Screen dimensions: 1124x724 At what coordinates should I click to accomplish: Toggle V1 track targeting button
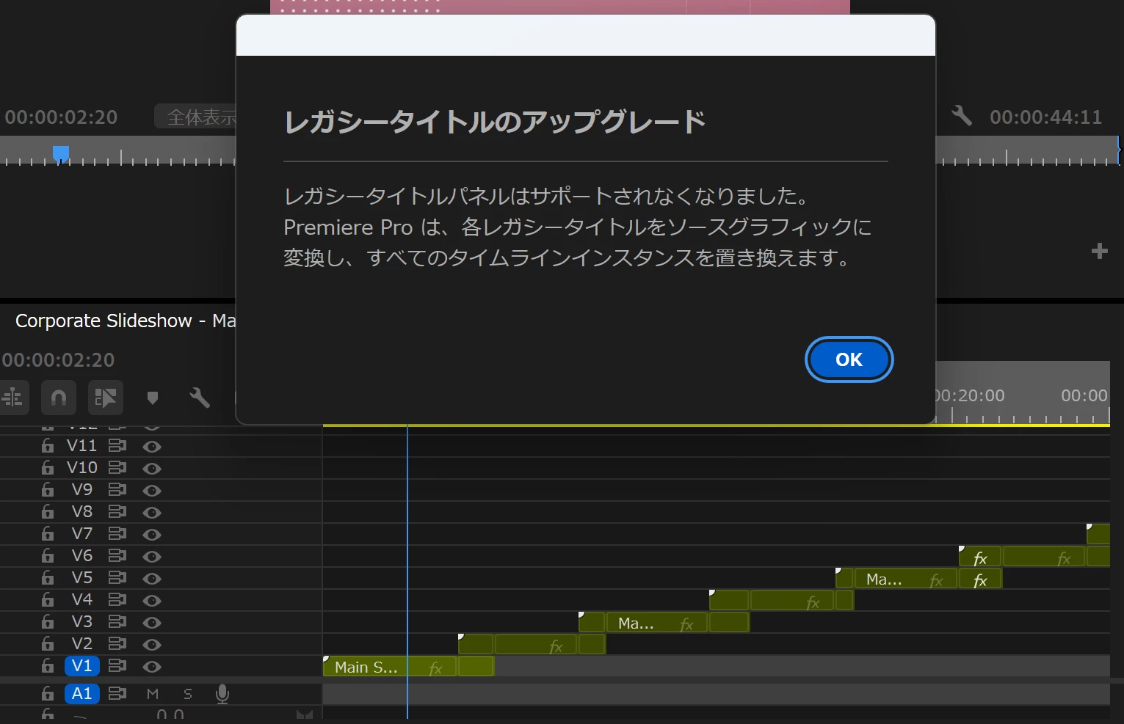click(x=81, y=666)
